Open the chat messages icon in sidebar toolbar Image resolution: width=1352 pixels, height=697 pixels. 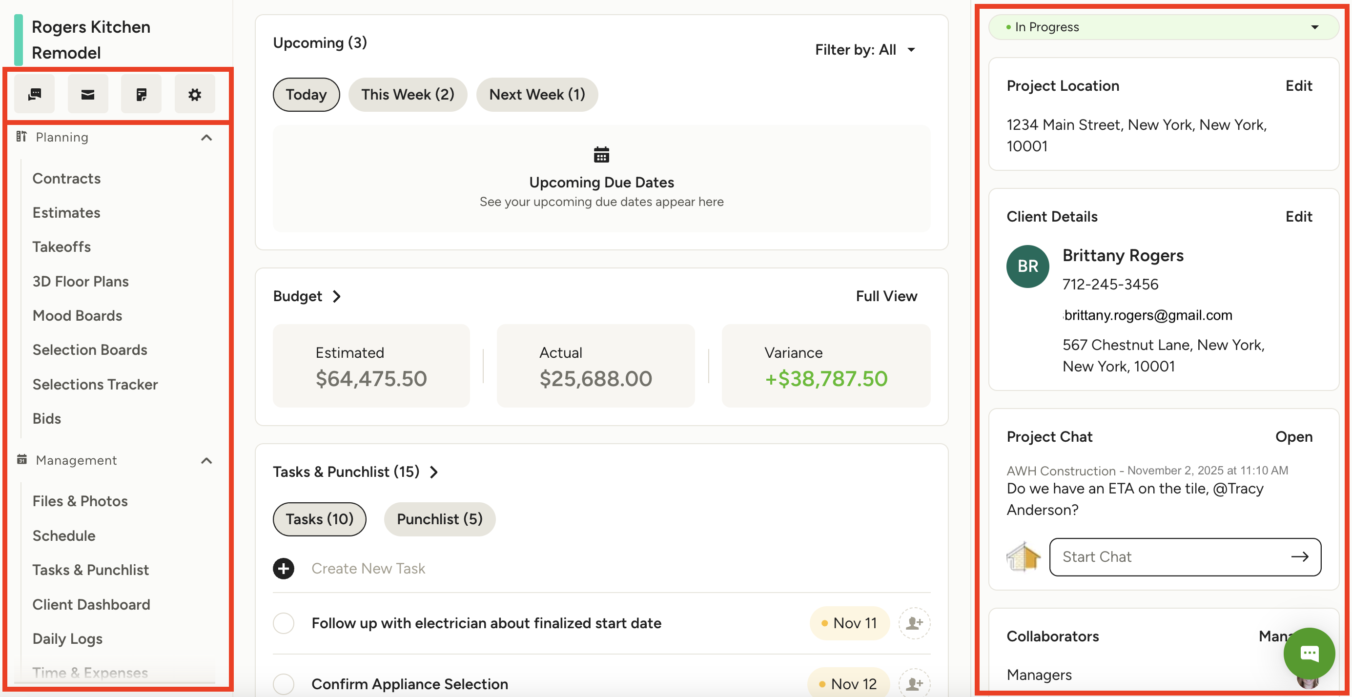pyautogui.click(x=35, y=95)
